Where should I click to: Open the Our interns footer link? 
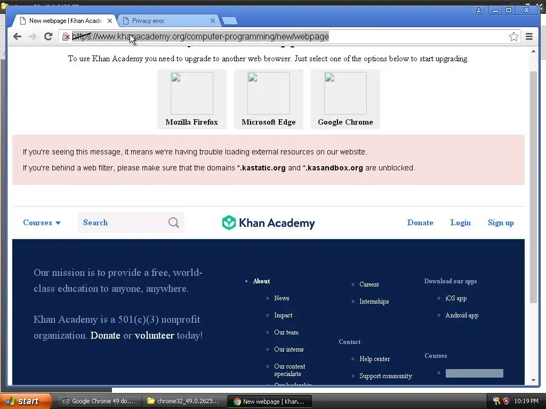click(288, 349)
